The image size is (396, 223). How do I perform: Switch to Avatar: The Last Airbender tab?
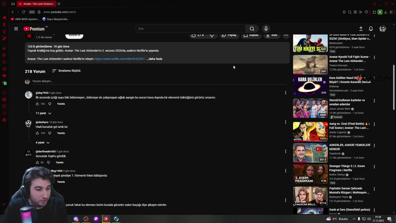(36, 4)
